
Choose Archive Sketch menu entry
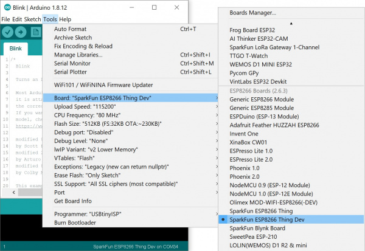pyautogui.click(x=130, y=38)
